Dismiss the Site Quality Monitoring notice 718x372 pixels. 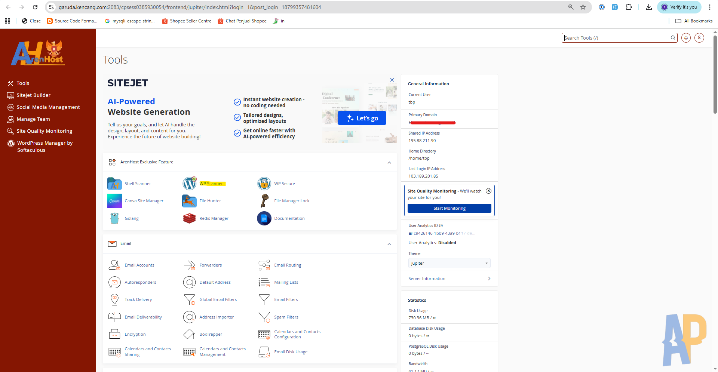click(488, 191)
